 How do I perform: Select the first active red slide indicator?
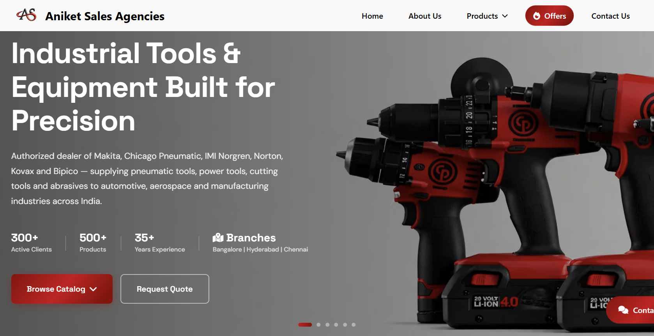click(x=305, y=325)
